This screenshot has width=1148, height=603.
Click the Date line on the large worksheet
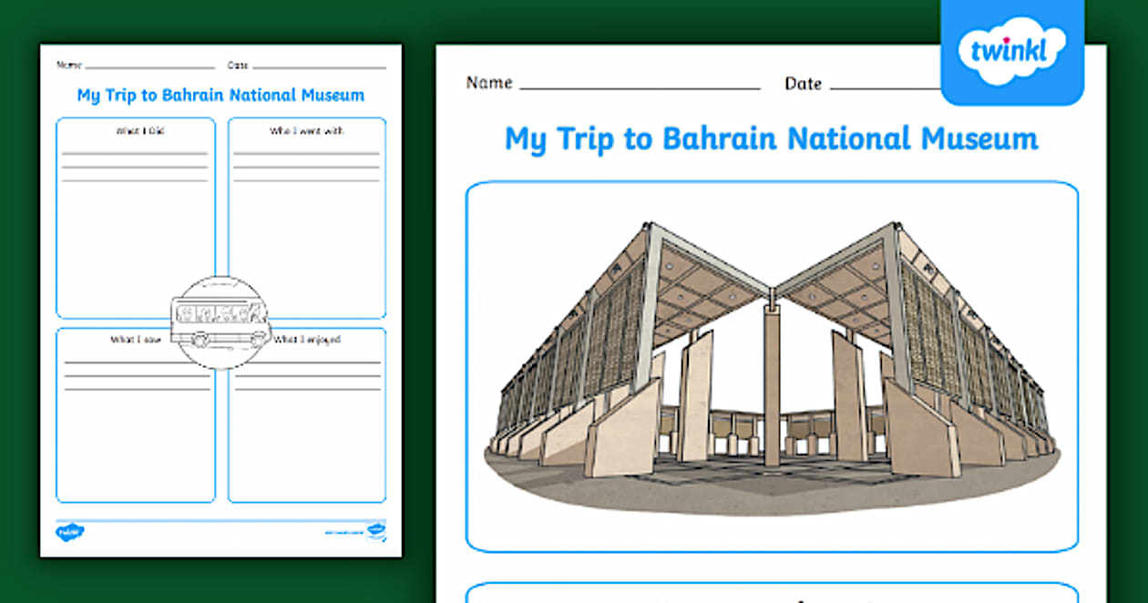(x=885, y=88)
